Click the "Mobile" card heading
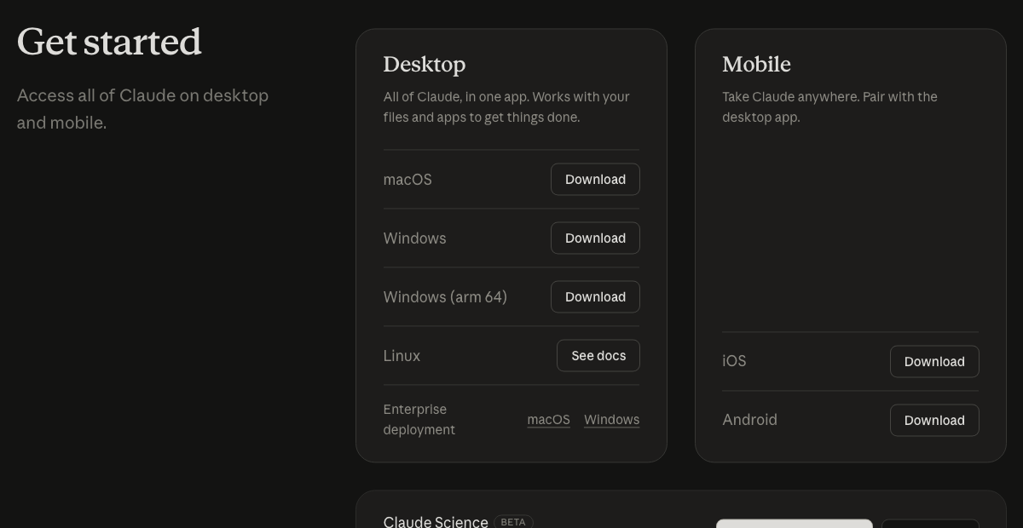Viewport: 1023px width, 528px height. [x=756, y=64]
